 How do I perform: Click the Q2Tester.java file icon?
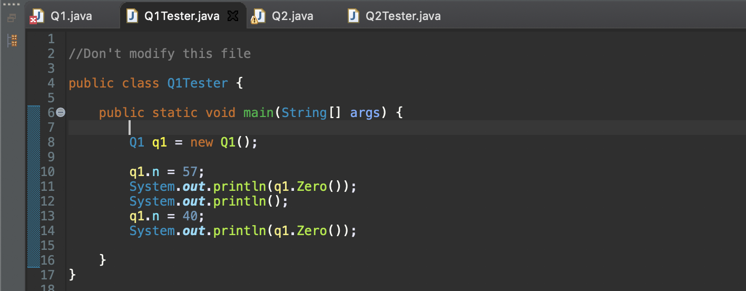(x=354, y=16)
